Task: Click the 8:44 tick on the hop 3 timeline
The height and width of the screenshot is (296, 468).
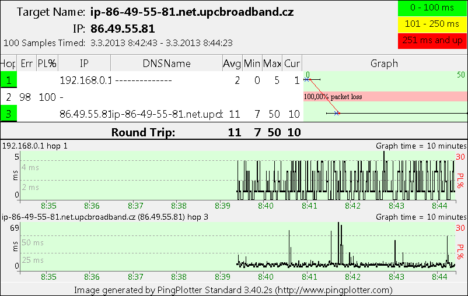Action: pyautogui.click(x=439, y=277)
